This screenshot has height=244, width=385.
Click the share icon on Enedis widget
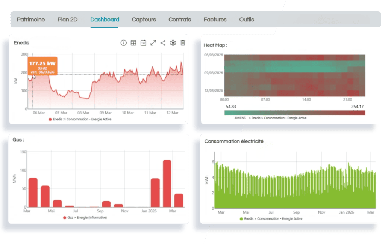(x=163, y=43)
